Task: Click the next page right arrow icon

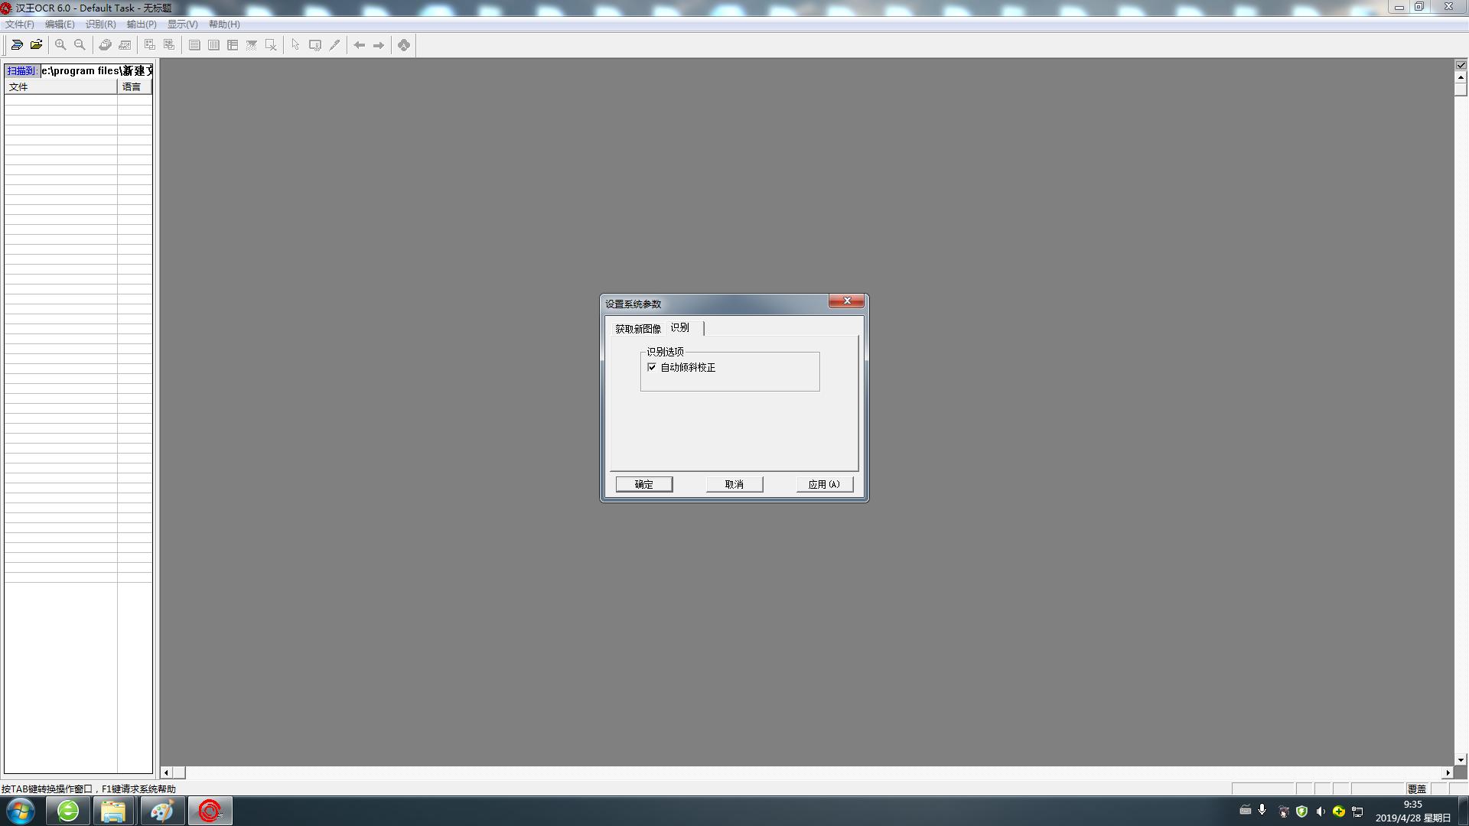Action: (379, 45)
